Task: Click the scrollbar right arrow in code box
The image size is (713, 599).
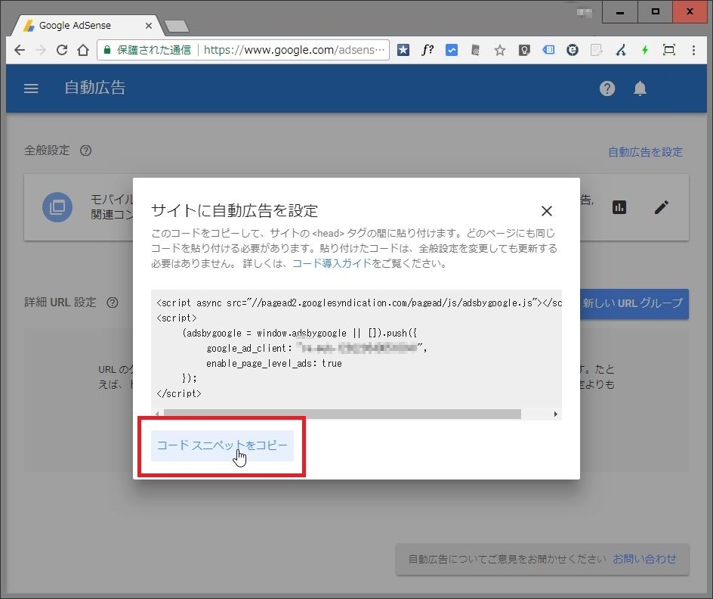Action: 555,414
